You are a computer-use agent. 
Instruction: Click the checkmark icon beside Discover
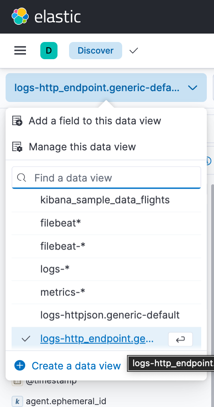tap(134, 50)
